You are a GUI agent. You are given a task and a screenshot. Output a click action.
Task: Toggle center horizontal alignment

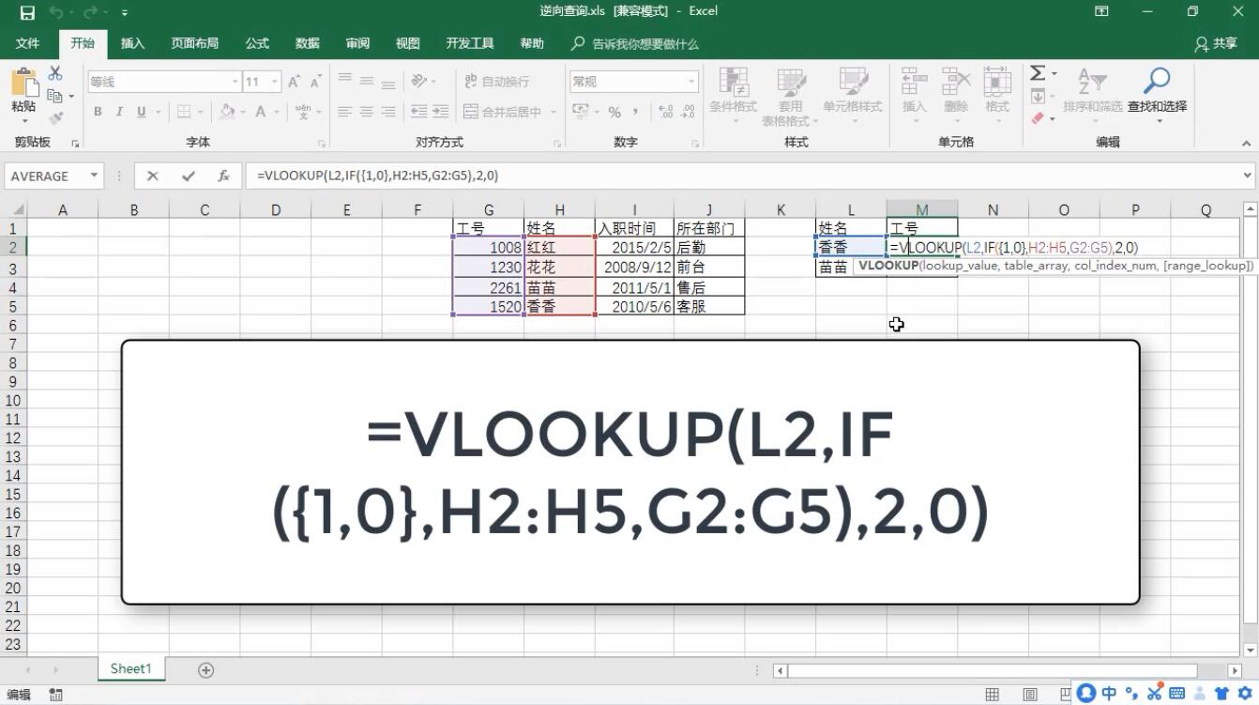(x=366, y=112)
